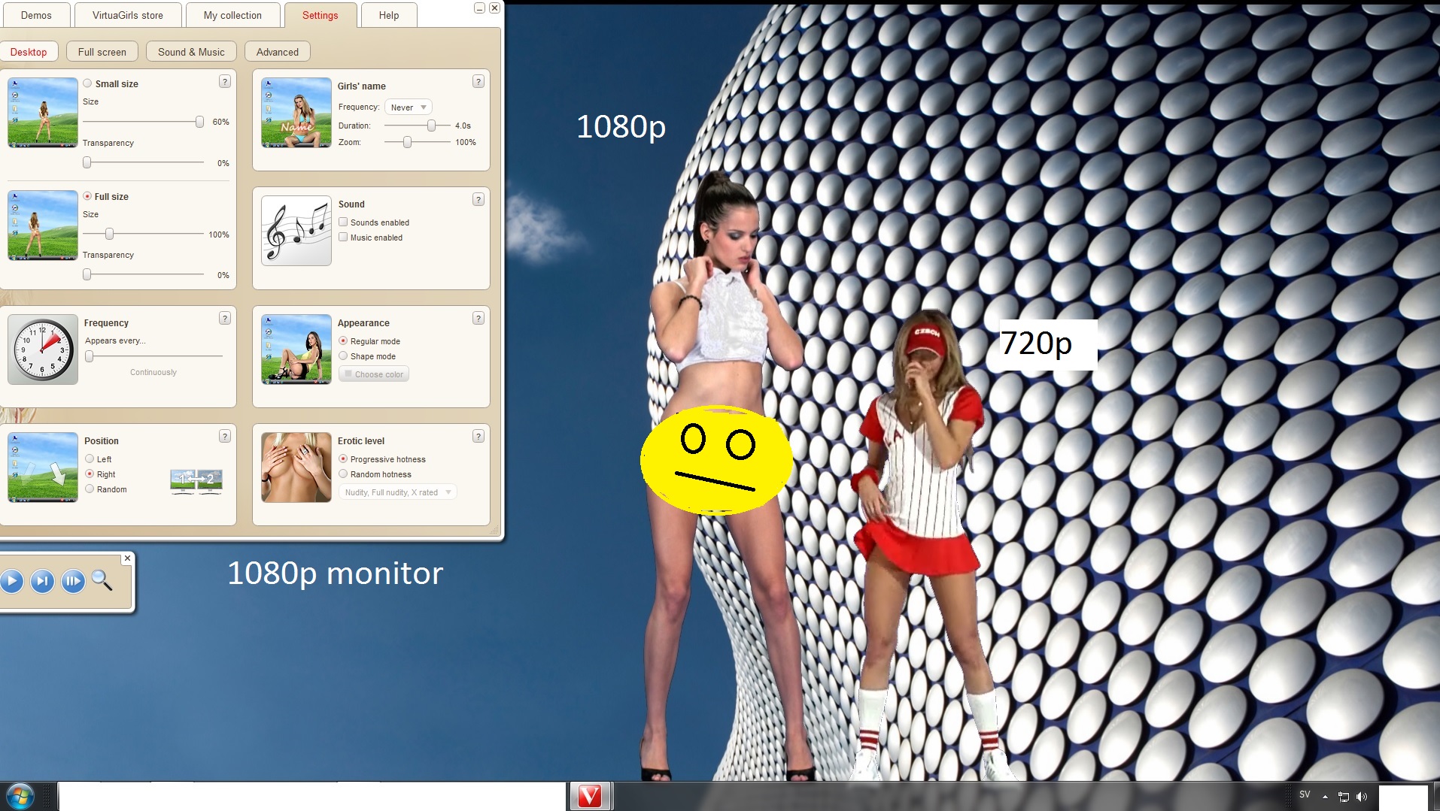Click the Choose color button

pos(374,374)
